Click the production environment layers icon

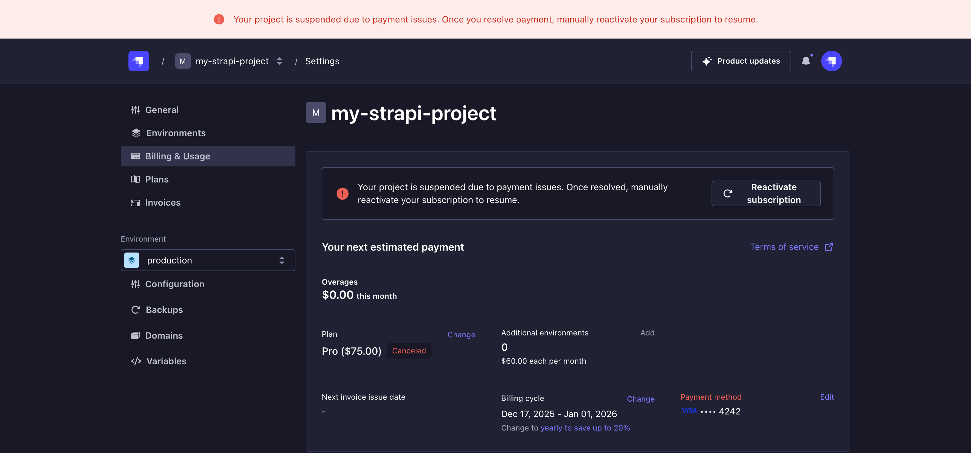click(x=132, y=260)
